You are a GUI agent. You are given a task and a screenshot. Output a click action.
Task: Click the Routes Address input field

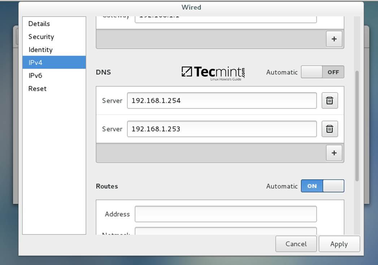[226, 214]
